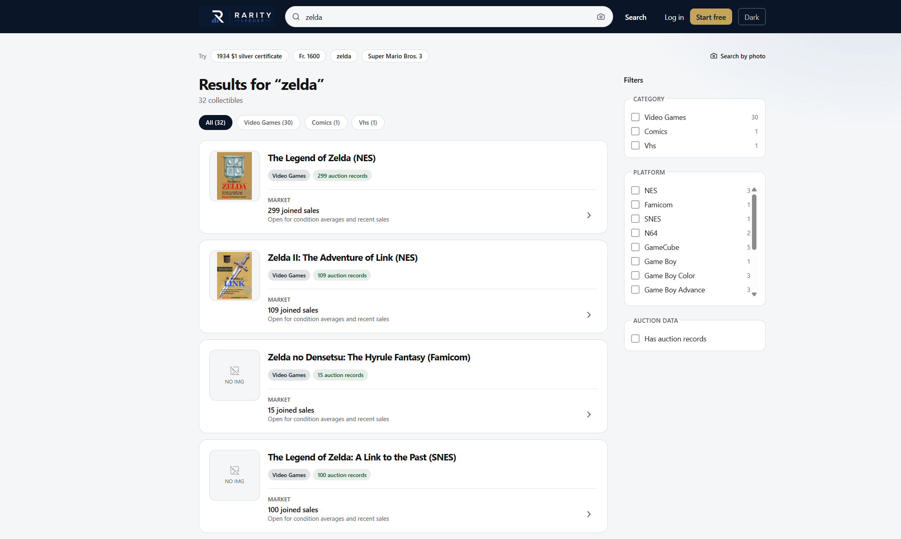
Task: Expand the Zelda II market row chevron
Action: 589,315
